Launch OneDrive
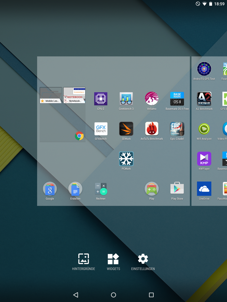227x302 pixels. [x=204, y=189]
